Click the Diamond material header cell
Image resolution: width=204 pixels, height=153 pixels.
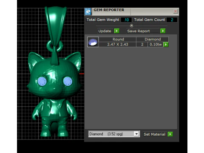coord(153,39)
